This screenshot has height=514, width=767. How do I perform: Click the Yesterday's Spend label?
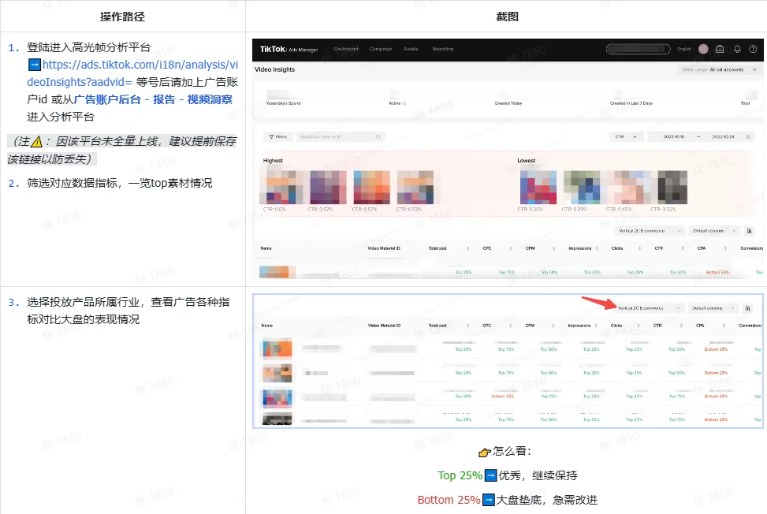point(283,103)
